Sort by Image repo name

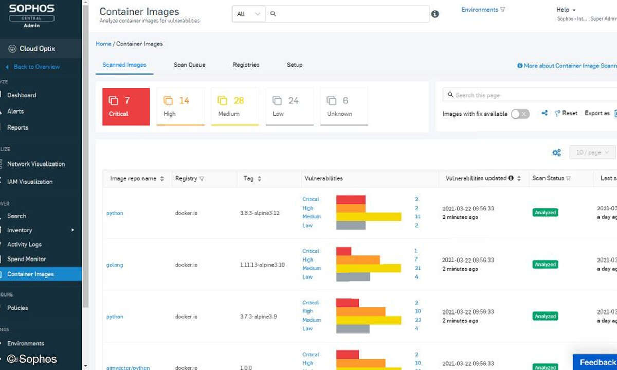pos(162,179)
